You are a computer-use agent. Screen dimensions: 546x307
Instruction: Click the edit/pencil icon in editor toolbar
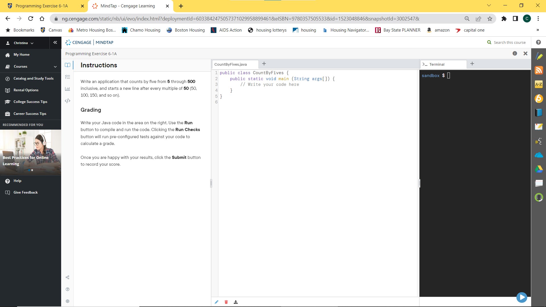tap(217, 302)
